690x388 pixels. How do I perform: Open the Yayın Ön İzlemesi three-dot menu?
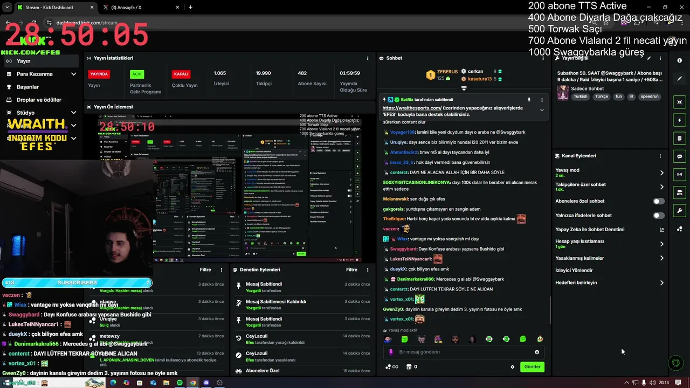point(368,107)
